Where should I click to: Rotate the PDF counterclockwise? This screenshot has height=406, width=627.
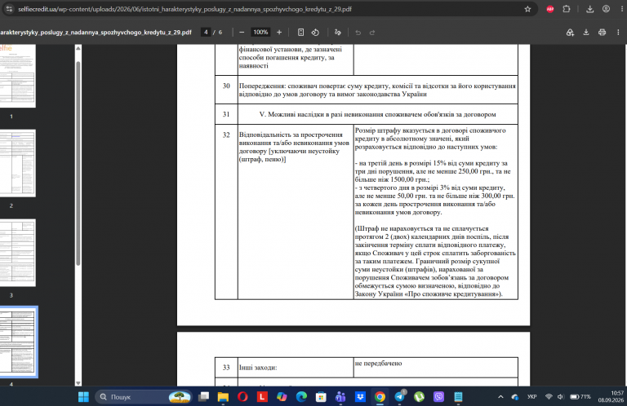pyautogui.click(x=315, y=33)
